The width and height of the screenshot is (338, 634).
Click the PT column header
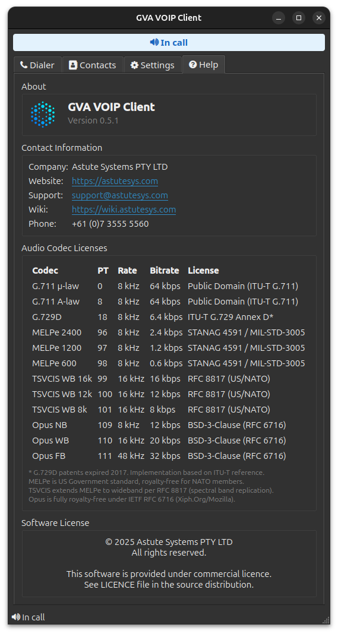point(103,271)
